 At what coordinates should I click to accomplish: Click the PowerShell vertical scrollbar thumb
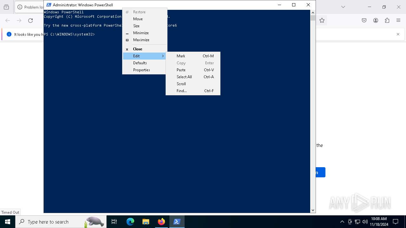tap(313, 18)
